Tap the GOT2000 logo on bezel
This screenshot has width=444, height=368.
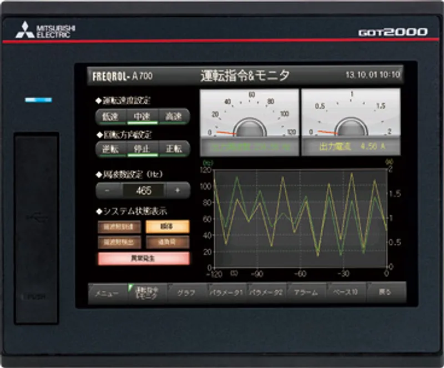click(393, 32)
